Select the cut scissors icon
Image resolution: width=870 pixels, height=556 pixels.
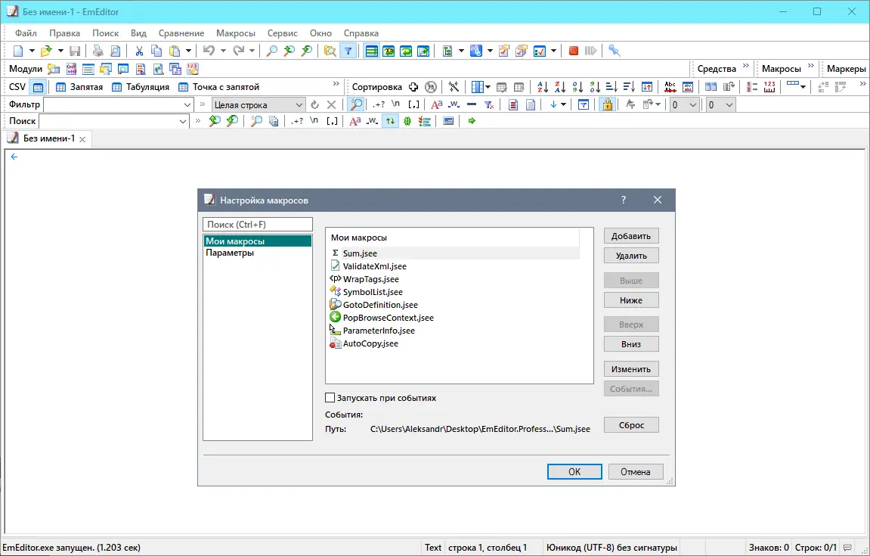(138, 51)
